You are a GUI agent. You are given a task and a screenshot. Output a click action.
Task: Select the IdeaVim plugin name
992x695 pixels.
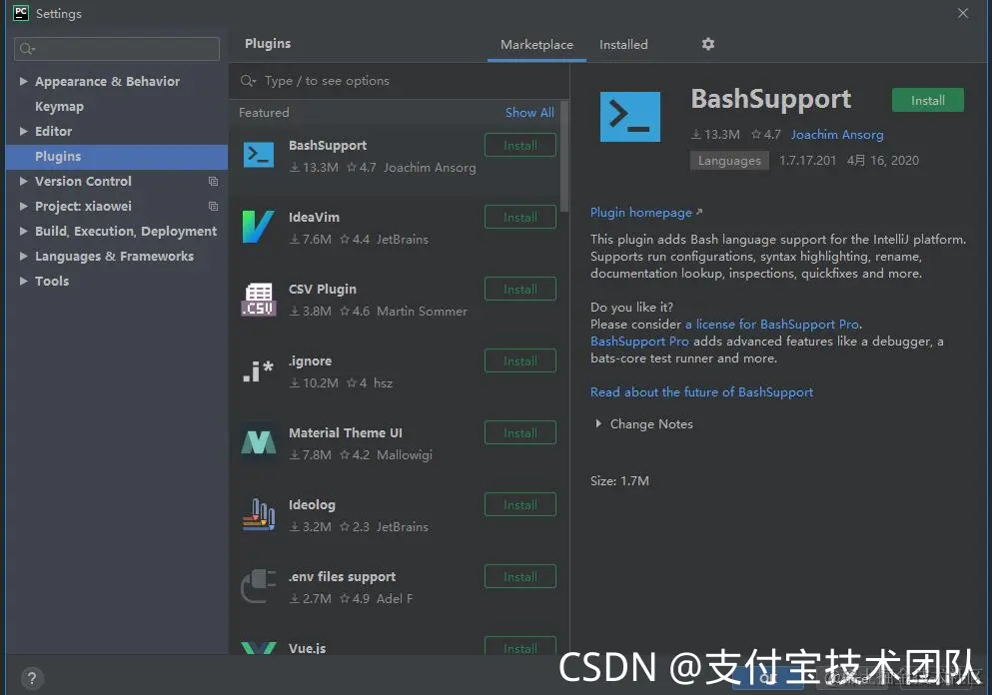click(314, 218)
